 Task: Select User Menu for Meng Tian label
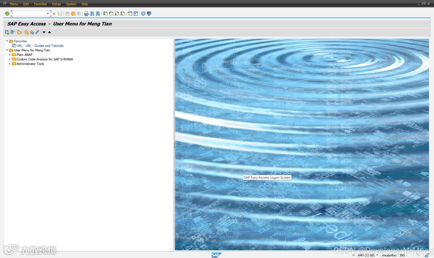coord(32,50)
